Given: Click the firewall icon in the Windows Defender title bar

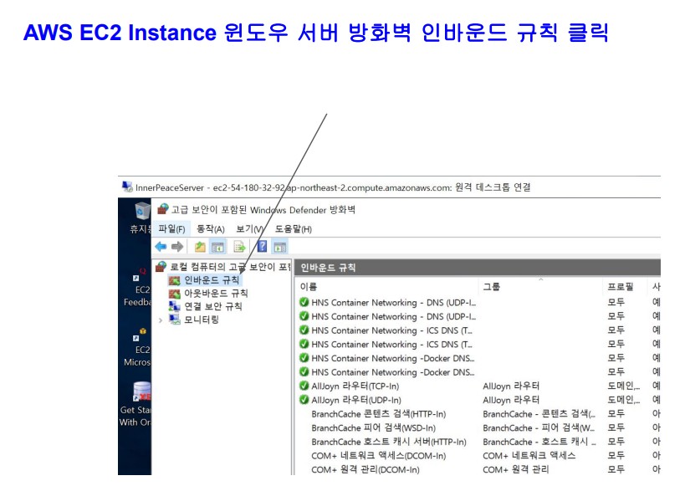Looking at the screenshot, I should (x=163, y=209).
